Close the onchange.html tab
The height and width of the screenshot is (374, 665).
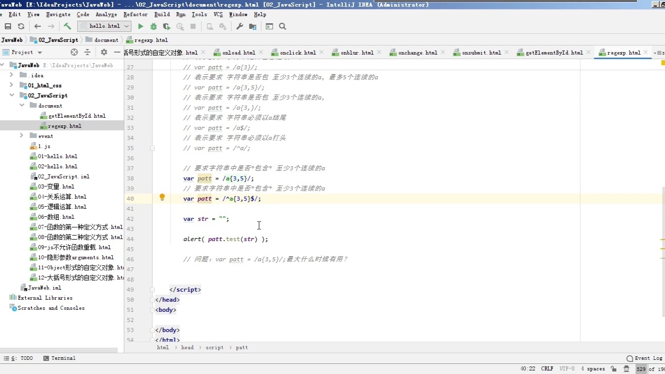point(443,53)
